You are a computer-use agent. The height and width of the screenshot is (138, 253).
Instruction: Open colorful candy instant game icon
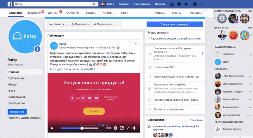pyautogui.click(x=244, y=19)
